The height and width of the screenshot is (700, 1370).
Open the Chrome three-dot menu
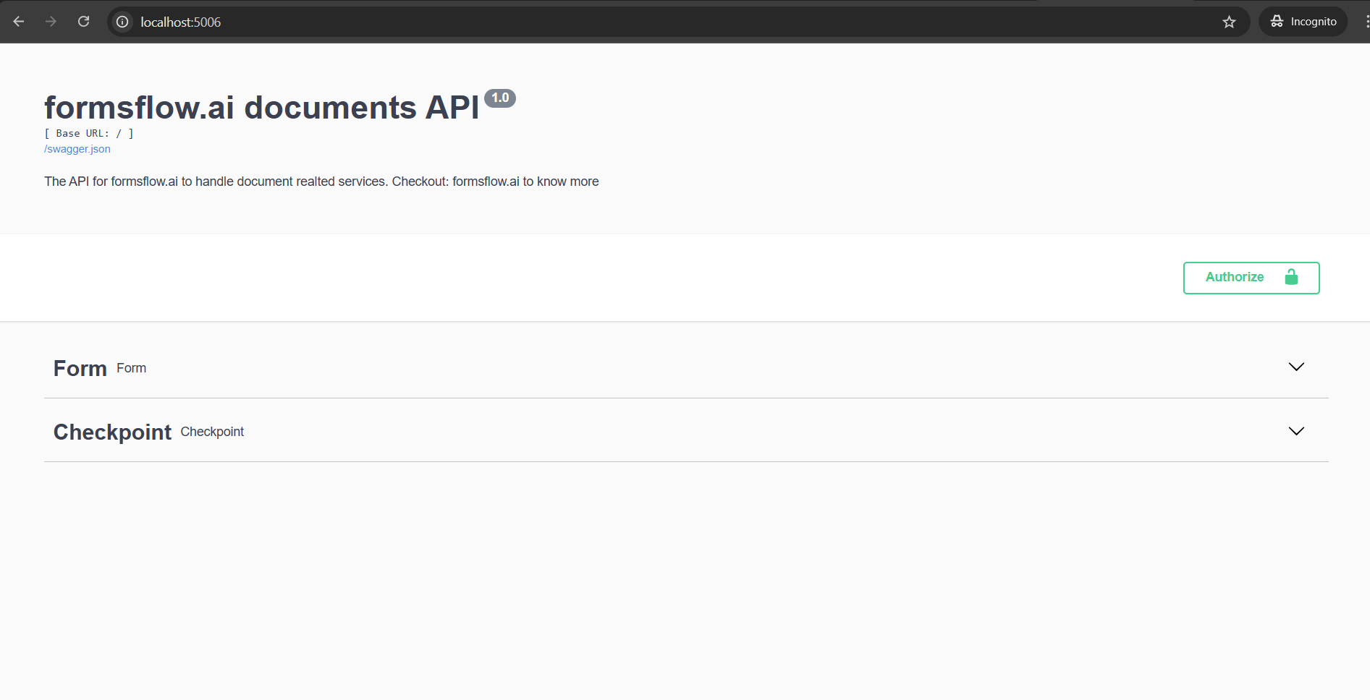[1366, 22]
